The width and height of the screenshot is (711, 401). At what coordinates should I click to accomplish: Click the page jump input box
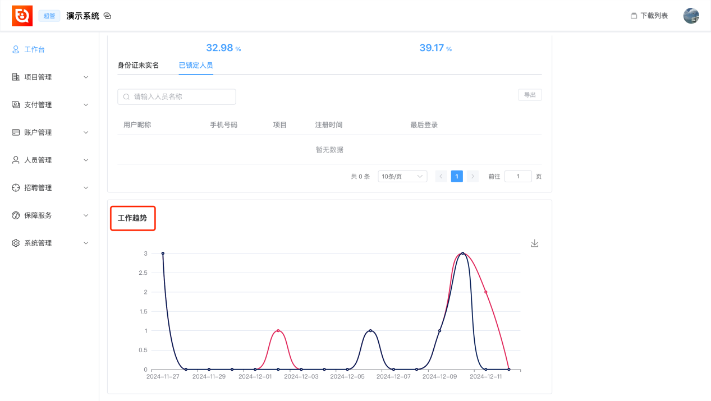click(518, 176)
